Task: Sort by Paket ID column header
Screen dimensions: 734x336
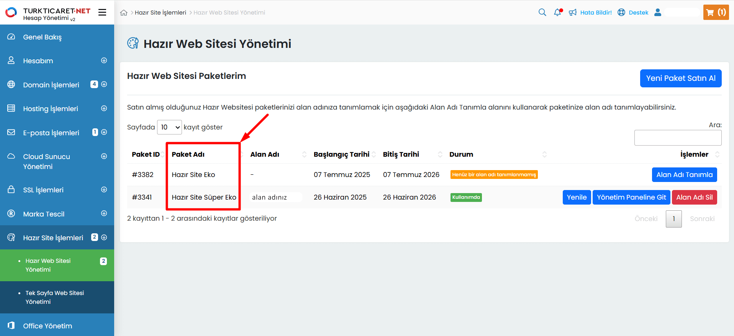Action: pyautogui.click(x=146, y=154)
